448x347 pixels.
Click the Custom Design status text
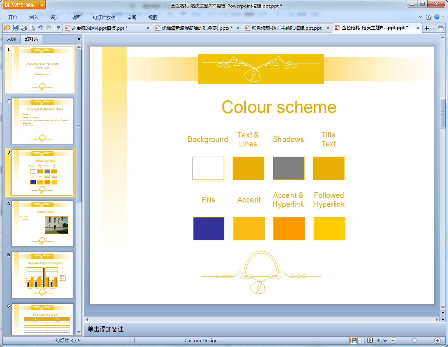pos(201,341)
